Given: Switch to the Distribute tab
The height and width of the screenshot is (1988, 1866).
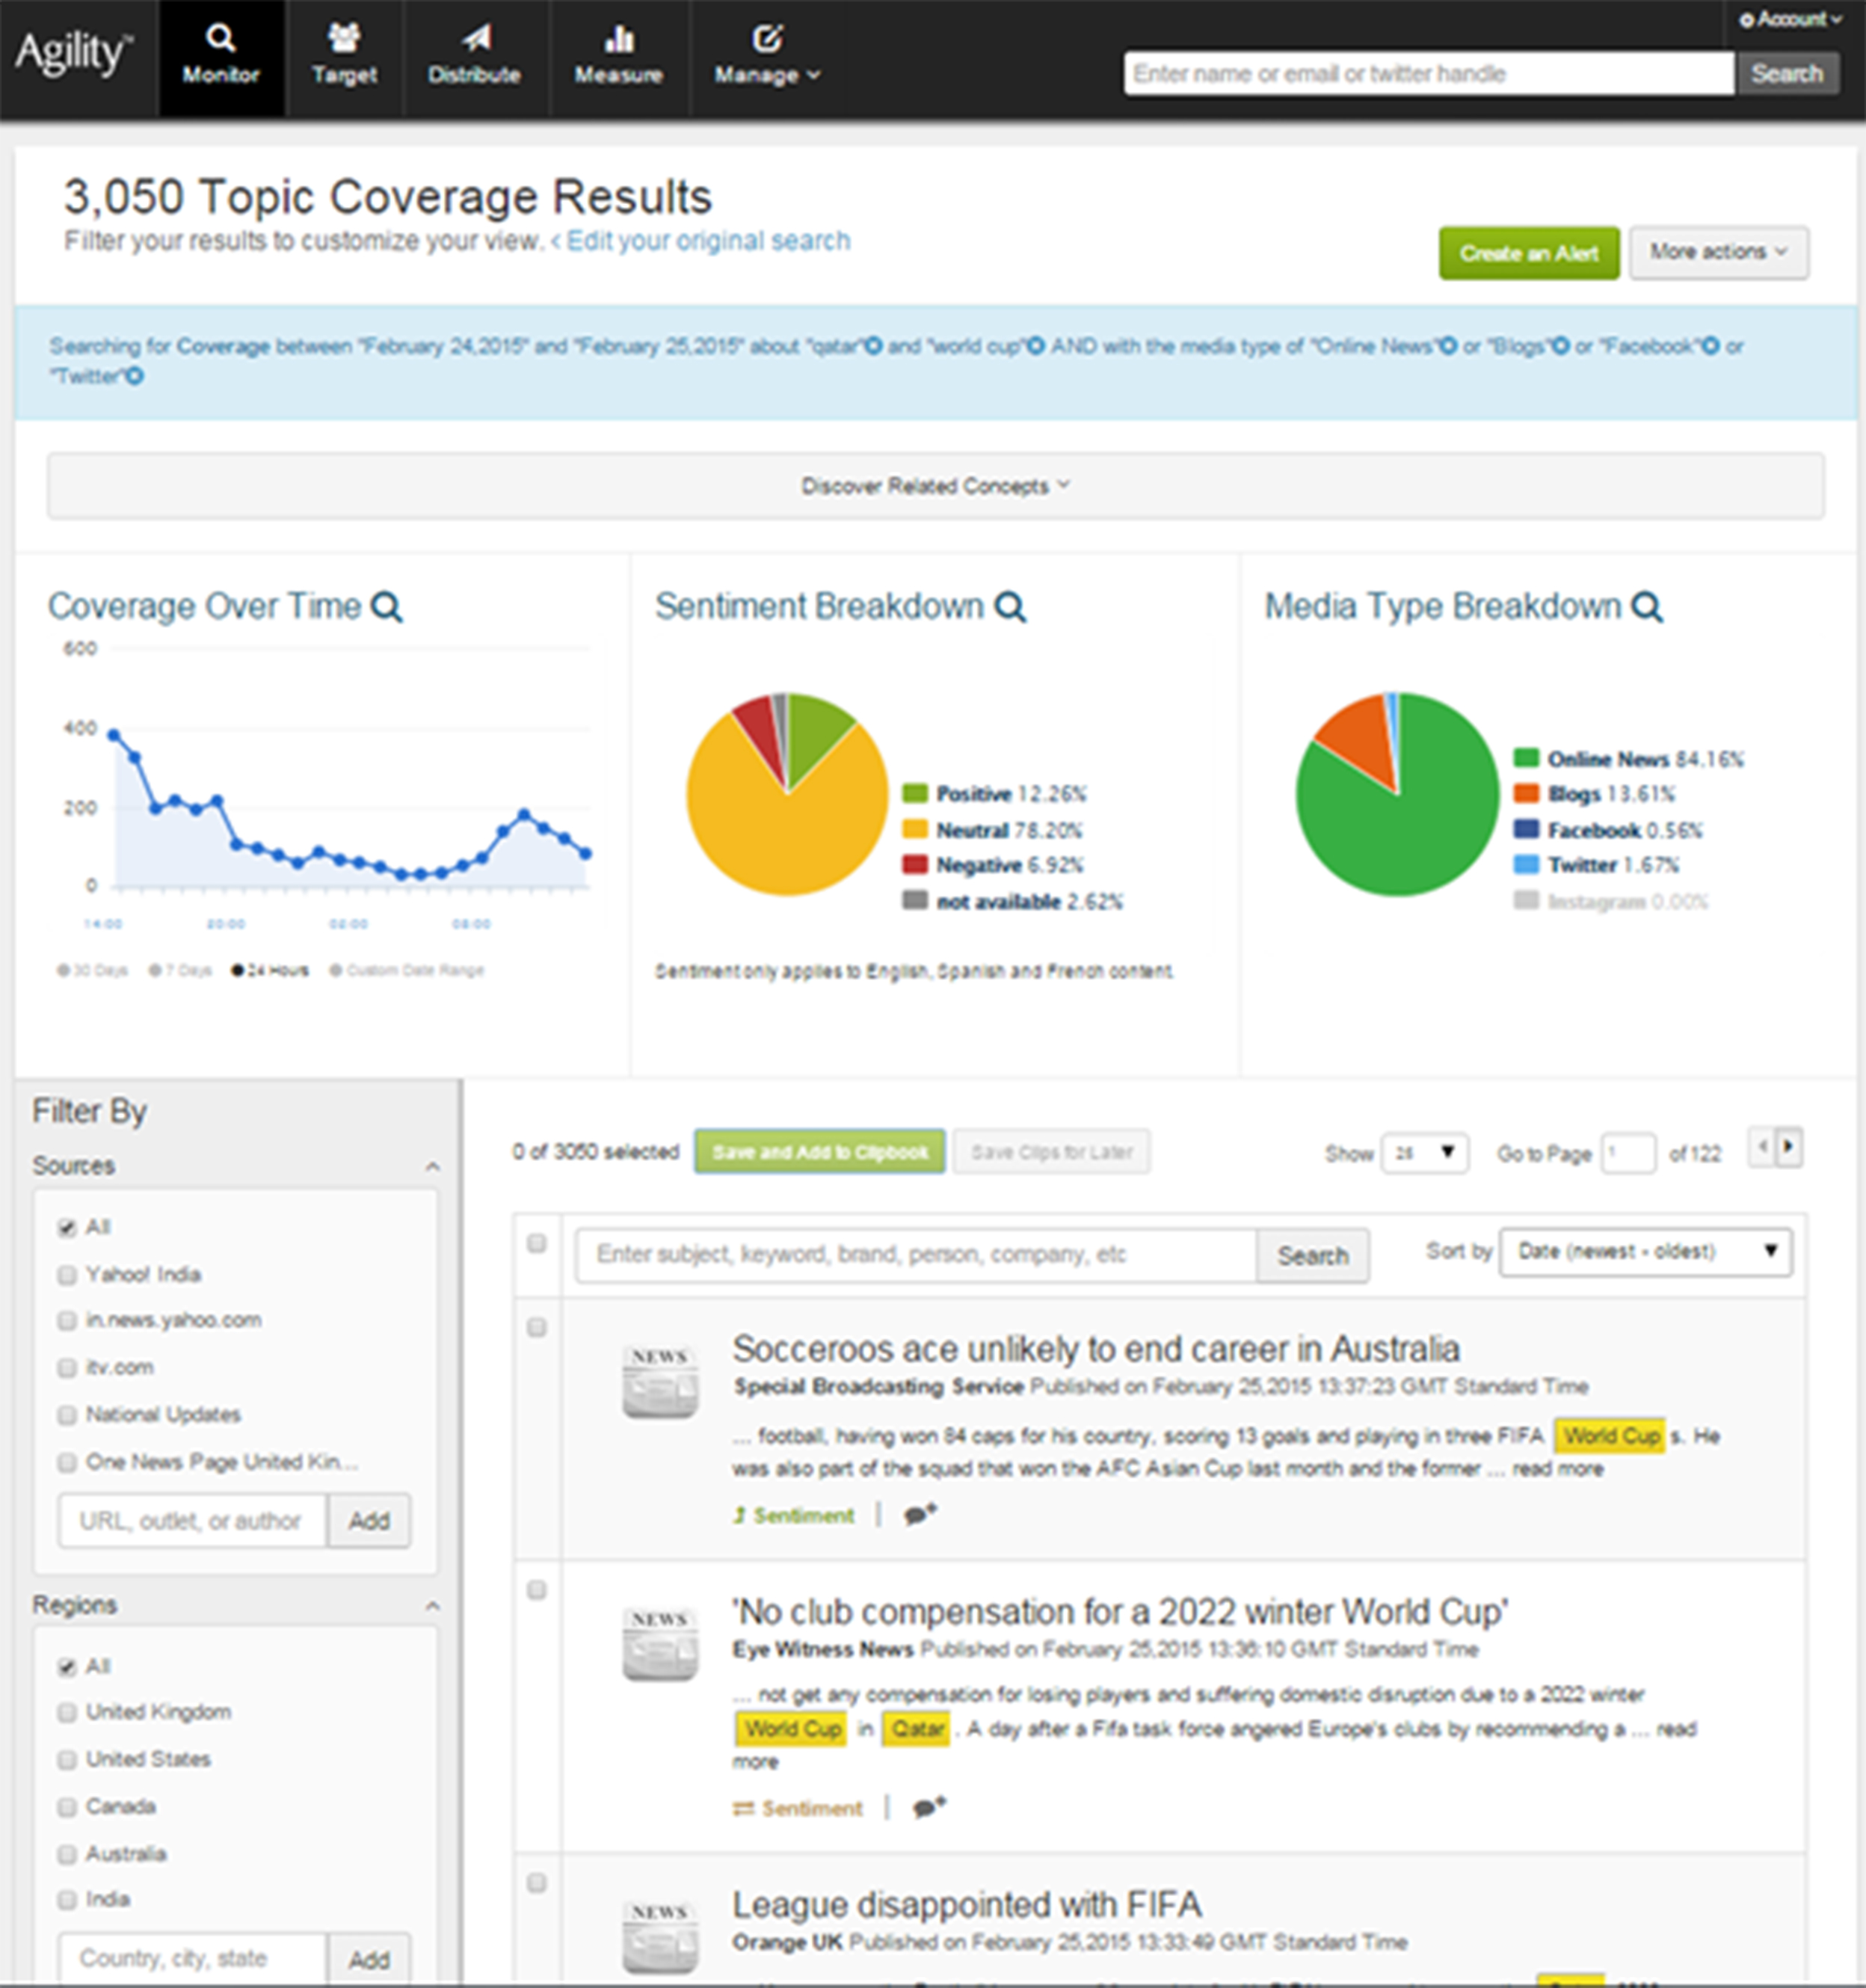Looking at the screenshot, I should coord(474,56).
